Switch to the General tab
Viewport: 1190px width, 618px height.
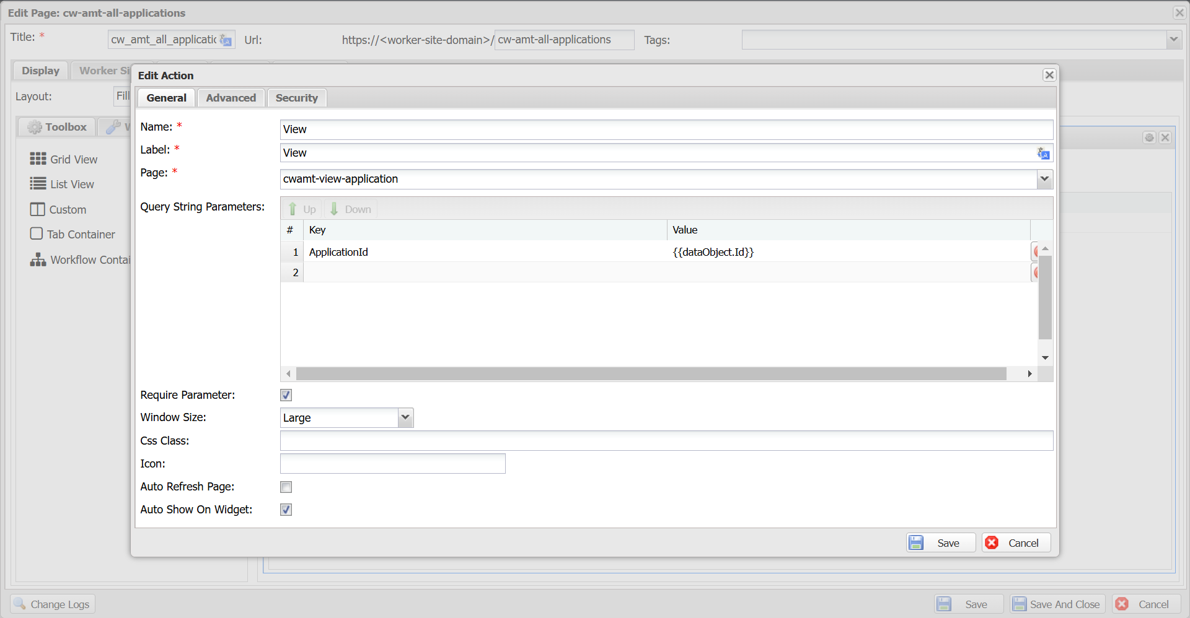(x=166, y=98)
